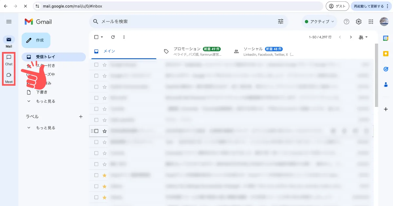View site information icon in address bar
Screen dimensions: 393x206
38,6
